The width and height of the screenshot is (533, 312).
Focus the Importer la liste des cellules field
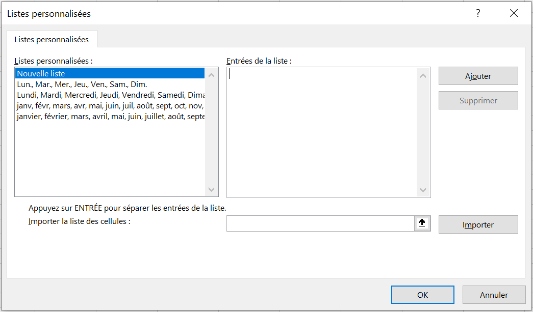point(320,223)
